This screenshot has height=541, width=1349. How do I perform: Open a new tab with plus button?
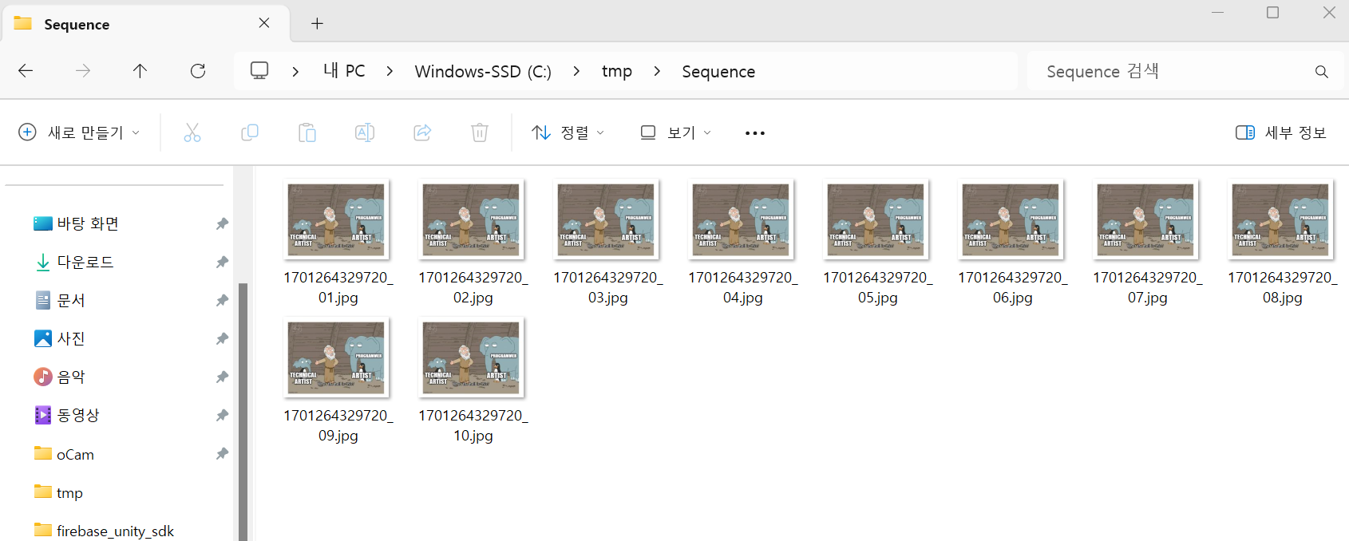pos(317,23)
